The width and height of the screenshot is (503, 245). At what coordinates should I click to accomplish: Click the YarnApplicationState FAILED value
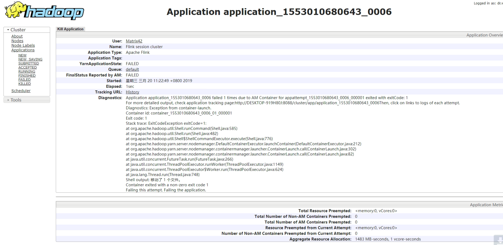pyautogui.click(x=132, y=64)
